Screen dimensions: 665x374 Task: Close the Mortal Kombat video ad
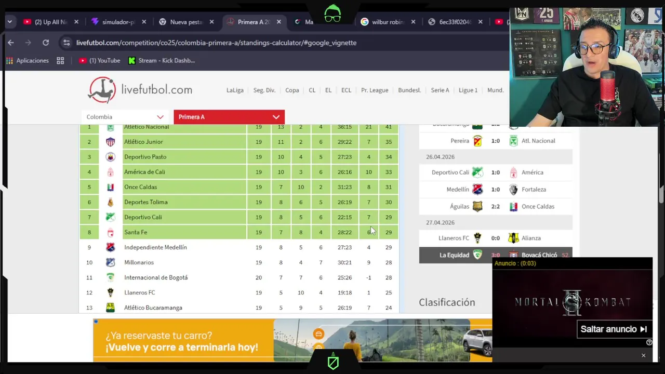tap(643, 355)
